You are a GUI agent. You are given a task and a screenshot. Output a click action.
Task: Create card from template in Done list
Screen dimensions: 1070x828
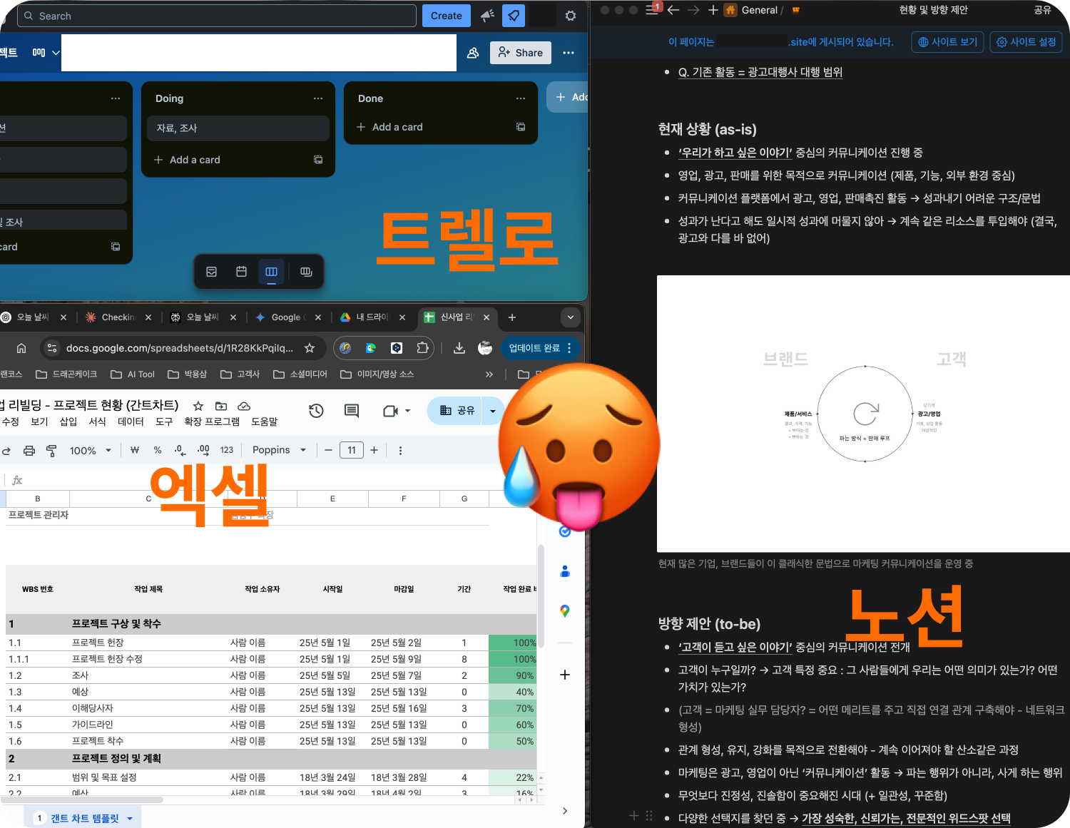pyautogui.click(x=521, y=127)
